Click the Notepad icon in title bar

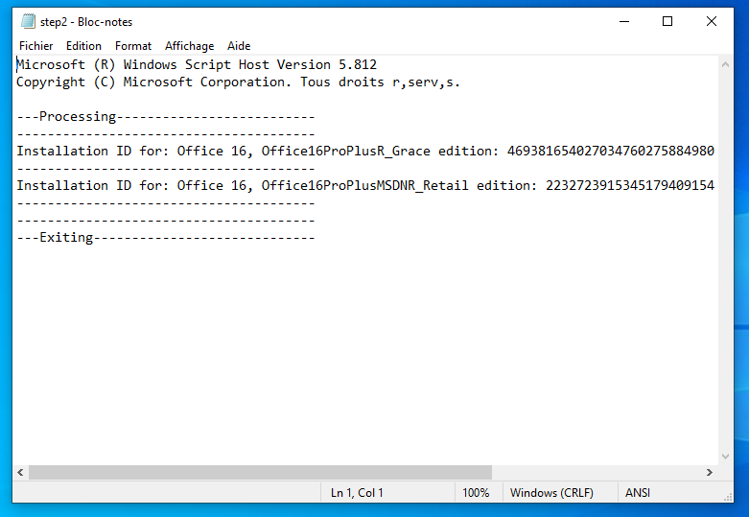click(x=28, y=21)
